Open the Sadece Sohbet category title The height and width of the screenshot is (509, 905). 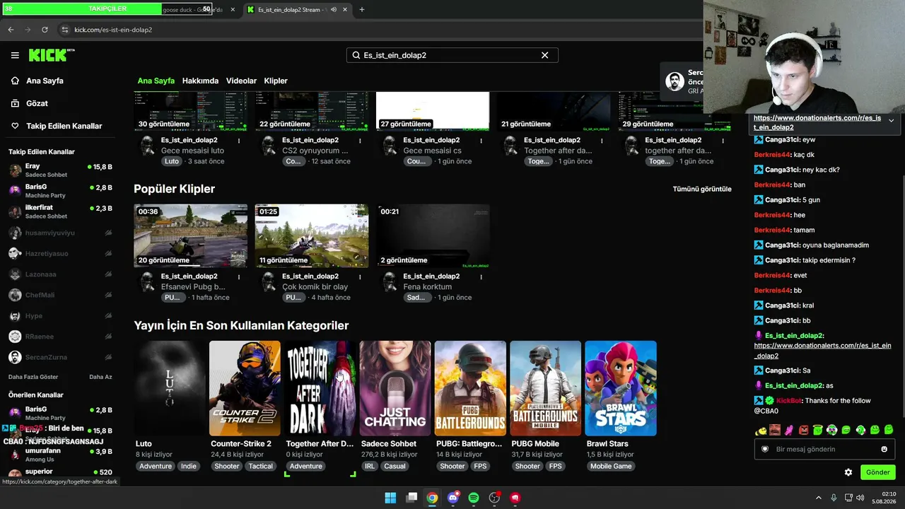pyautogui.click(x=389, y=444)
